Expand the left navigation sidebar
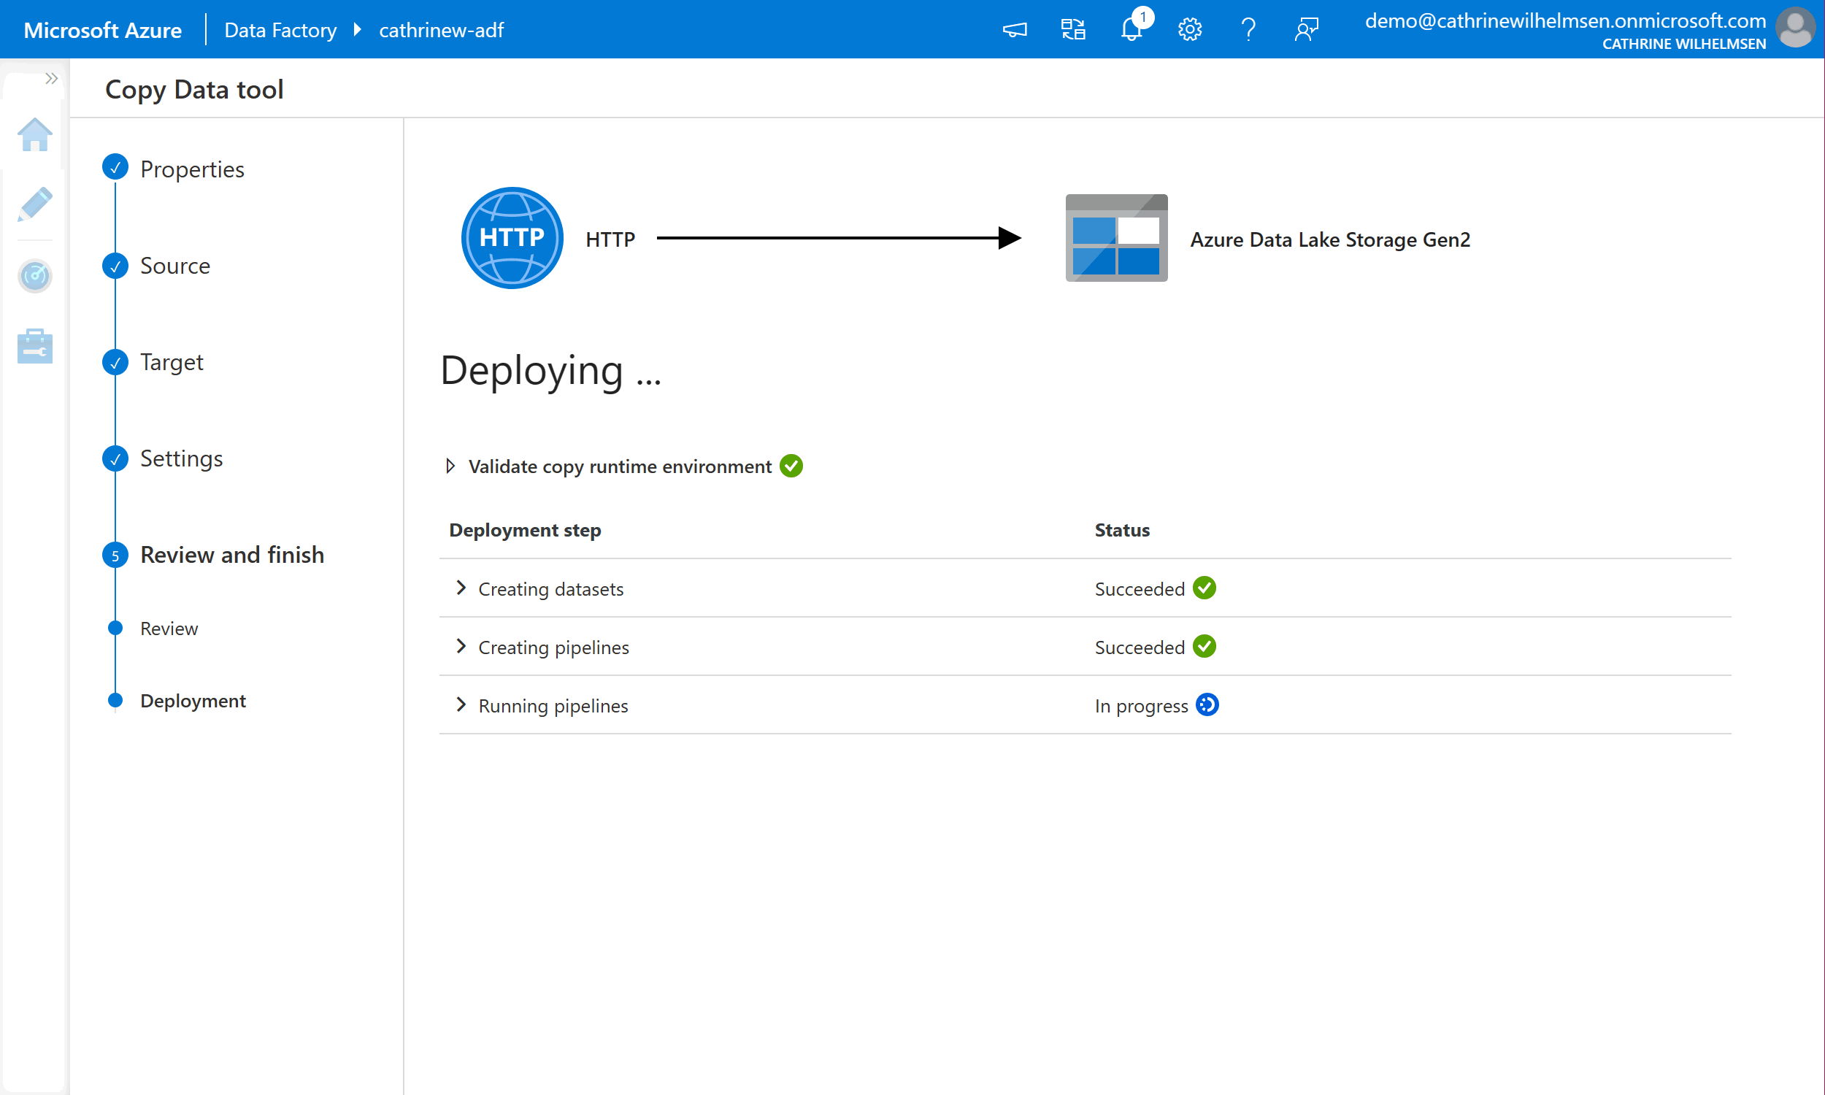The height and width of the screenshot is (1095, 1825). [51, 78]
